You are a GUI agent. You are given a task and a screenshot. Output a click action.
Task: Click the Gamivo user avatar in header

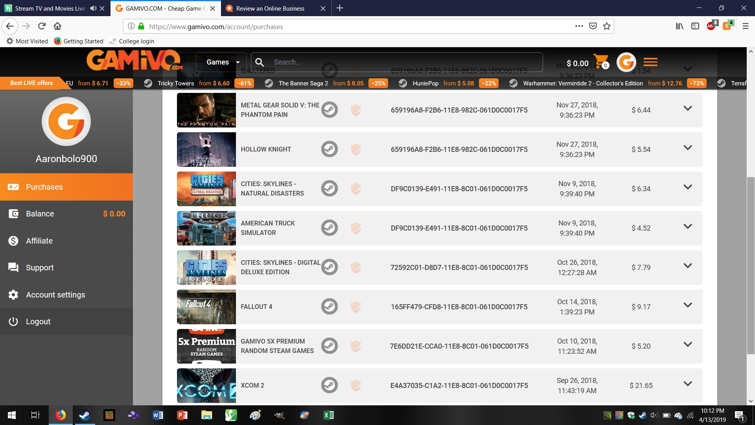click(x=626, y=62)
